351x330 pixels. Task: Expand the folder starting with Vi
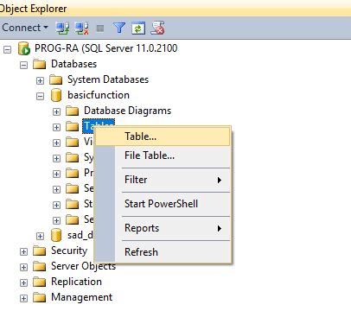click(x=56, y=143)
